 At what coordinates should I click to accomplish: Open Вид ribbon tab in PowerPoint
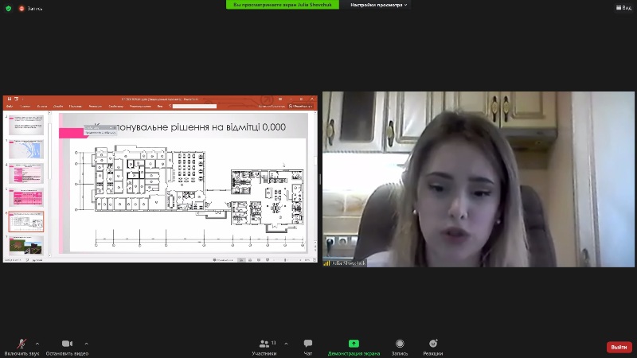[x=160, y=107]
